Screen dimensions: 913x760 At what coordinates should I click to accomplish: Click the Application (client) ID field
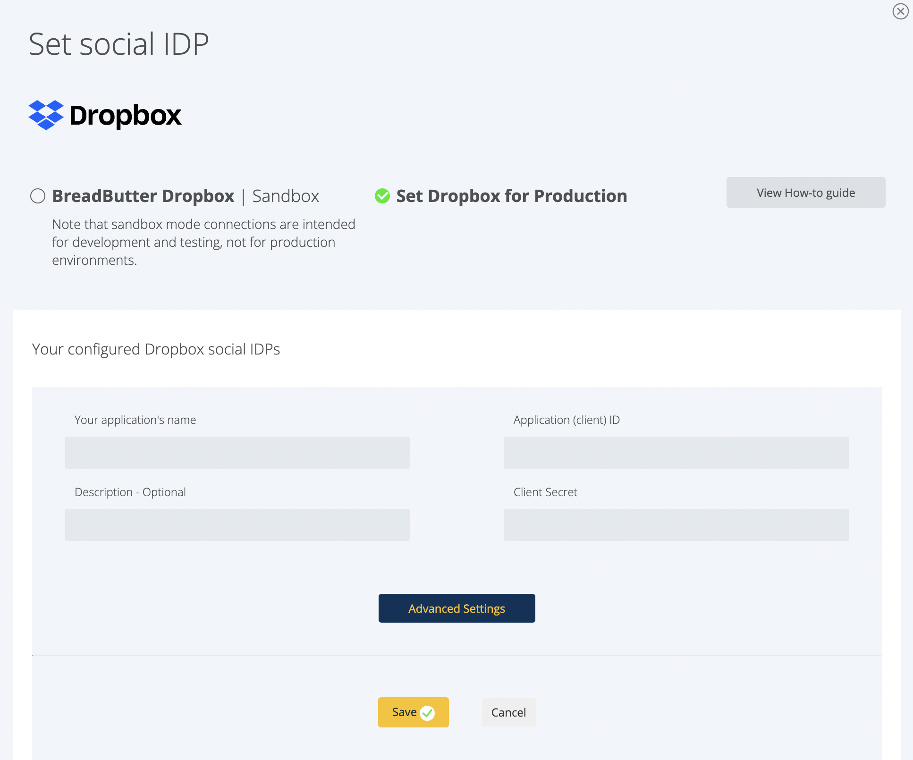tap(676, 453)
